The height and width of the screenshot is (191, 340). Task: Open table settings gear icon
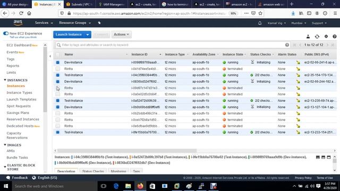(x=326, y=37)
